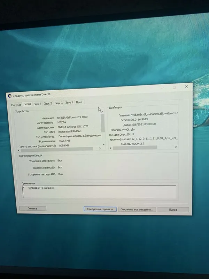Viewport: 209px width, 279px height.
Task: Click device panel vertical scrollbar thumb
Action: tap(102, 123)
